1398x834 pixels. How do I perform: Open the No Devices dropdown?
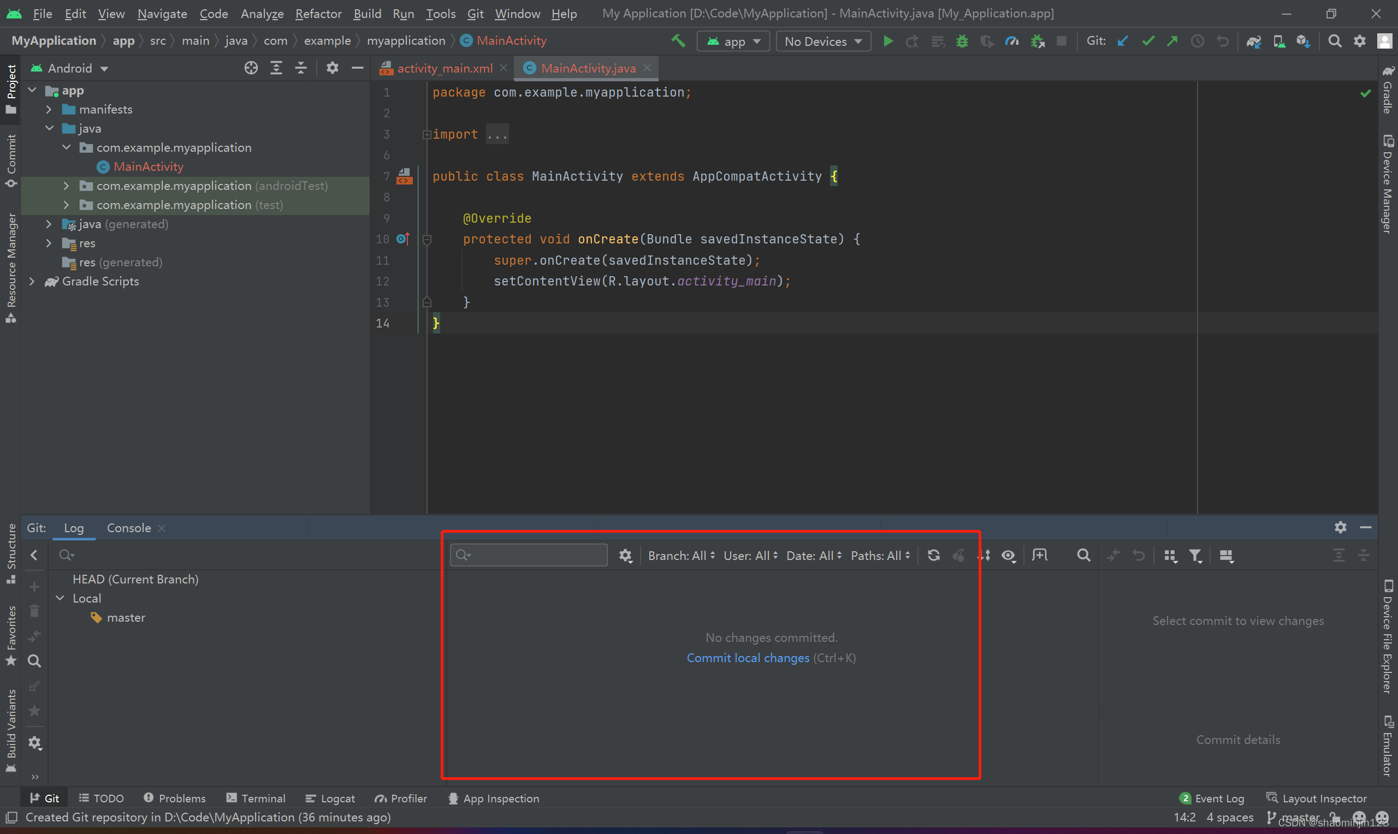[x=823, y=41]
